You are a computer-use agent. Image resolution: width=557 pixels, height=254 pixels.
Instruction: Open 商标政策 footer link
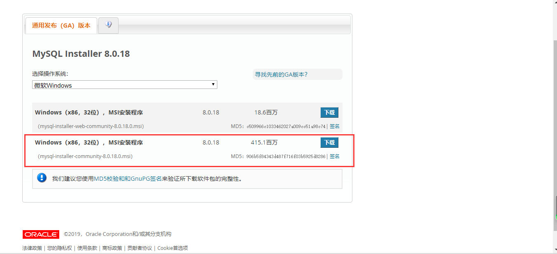(112, 248)
